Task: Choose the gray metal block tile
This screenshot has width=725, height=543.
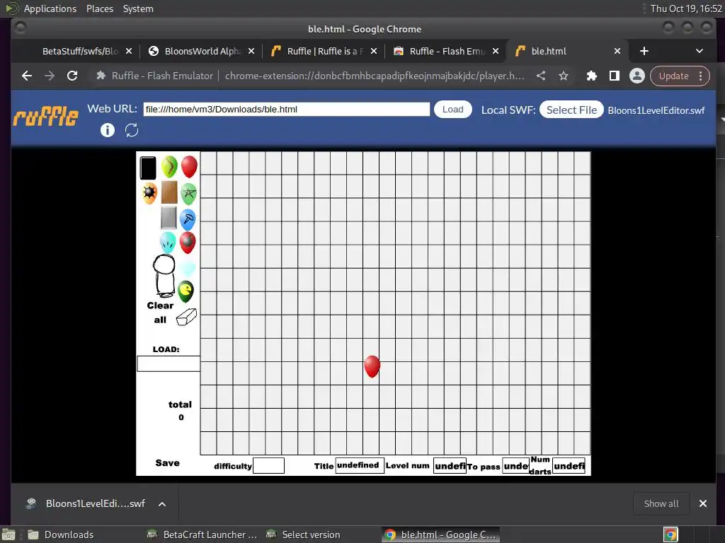Action: [x=169, y=218]
